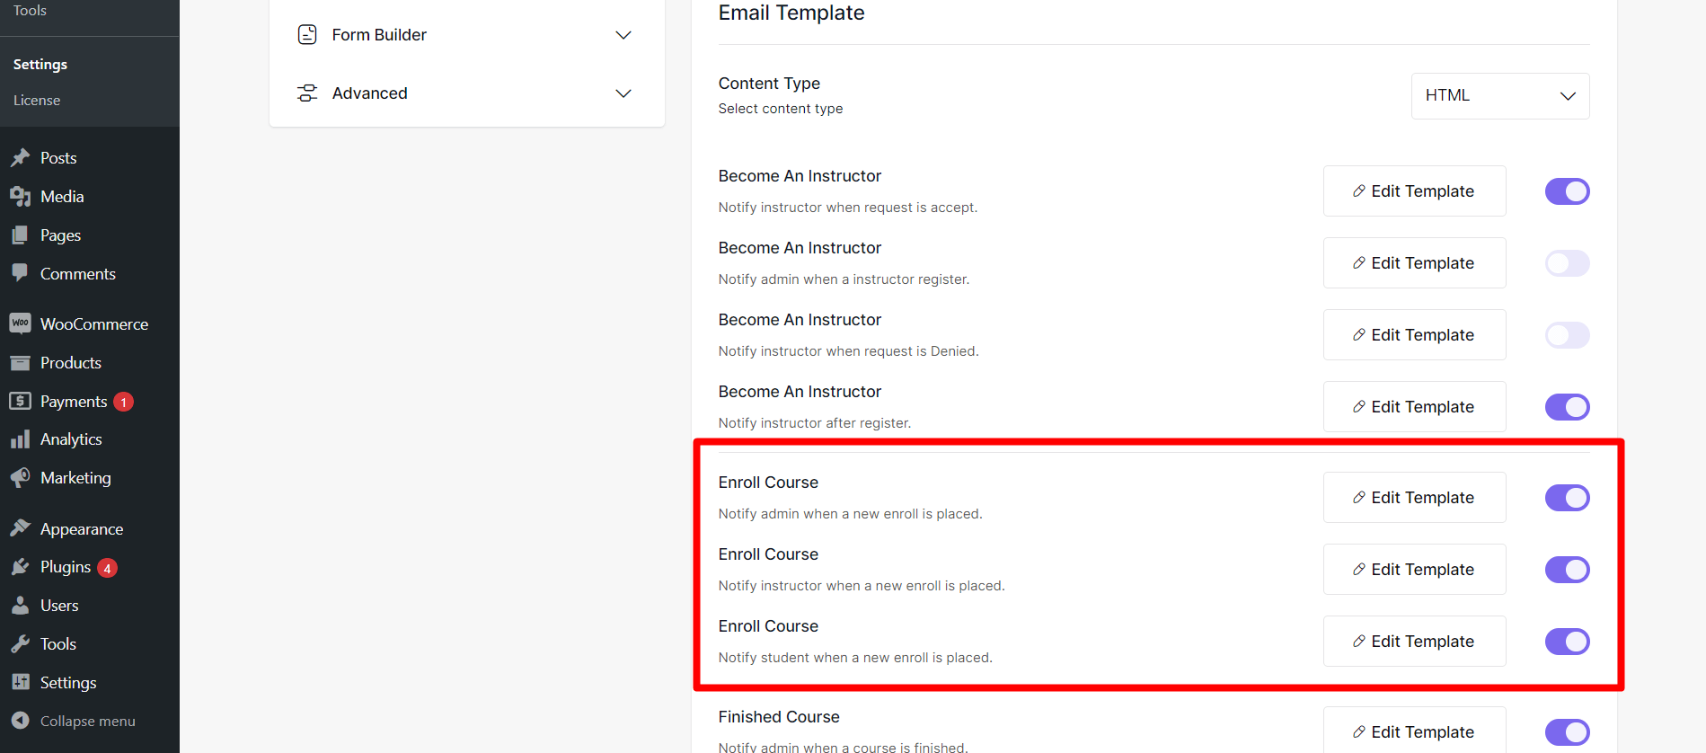The width and height of the screenshot is (1706, 753).
Task: Open the Media library icon
Action: pyautogui.click(x=22, y=196)
